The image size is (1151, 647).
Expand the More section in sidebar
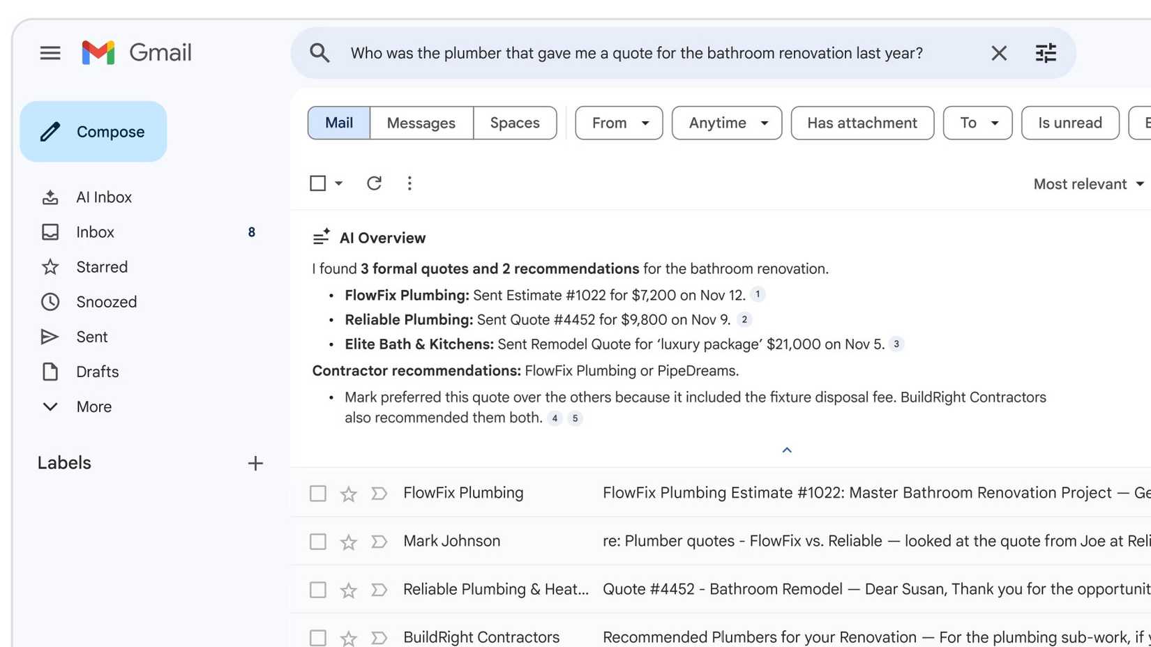tap(93, 406)
